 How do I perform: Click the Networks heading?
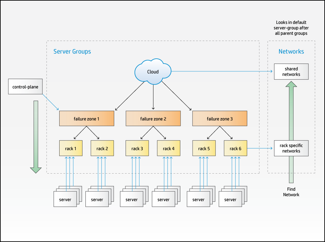click(x=291, y=52)
